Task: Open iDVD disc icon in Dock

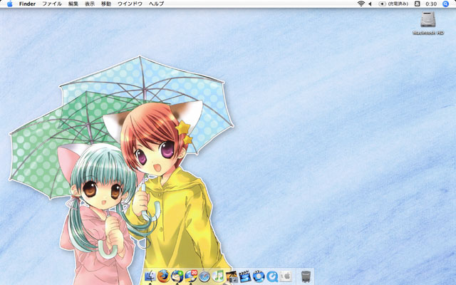Action: point(259,276)
